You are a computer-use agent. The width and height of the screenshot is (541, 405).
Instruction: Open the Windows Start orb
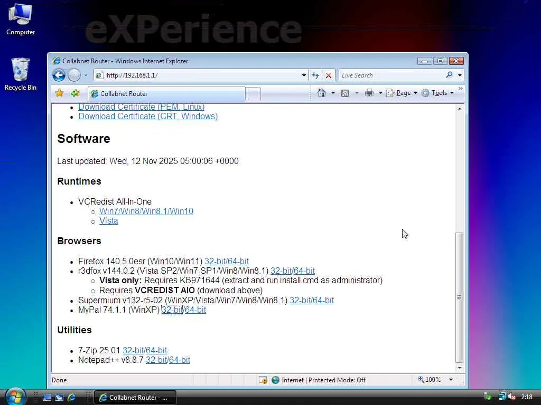click(x=15, y=397)
